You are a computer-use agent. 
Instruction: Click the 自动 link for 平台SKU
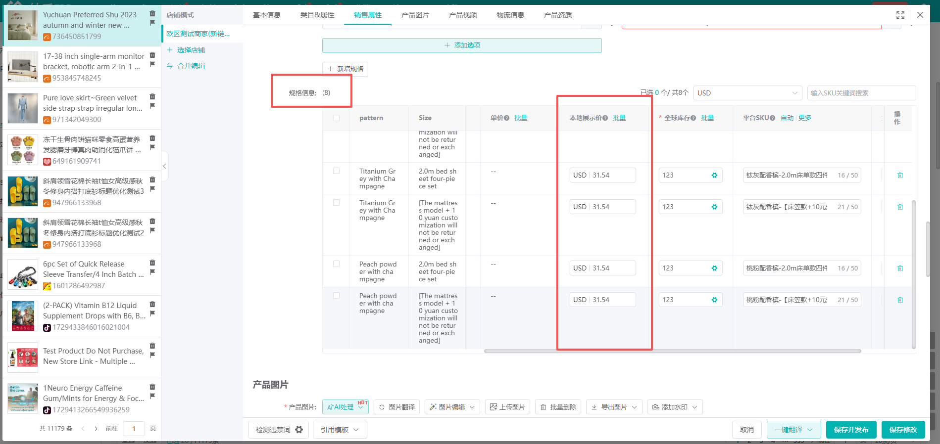click(x=787, y=118)
